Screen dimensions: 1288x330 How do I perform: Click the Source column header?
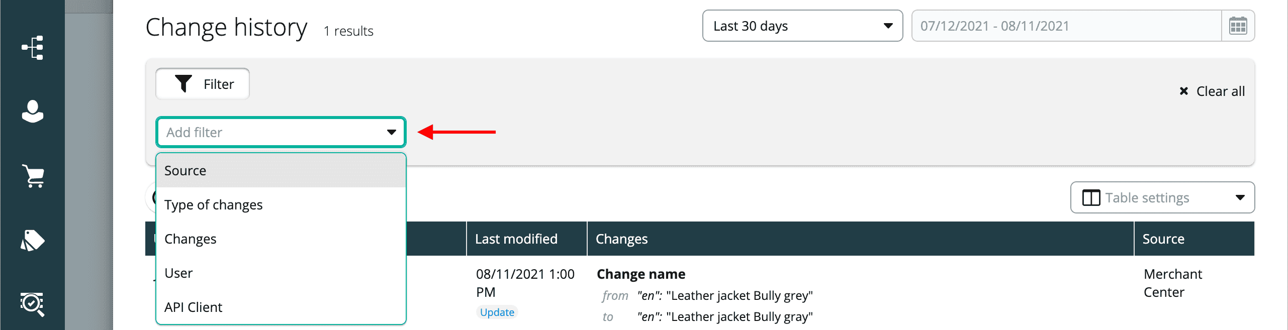coord(1163,239)
